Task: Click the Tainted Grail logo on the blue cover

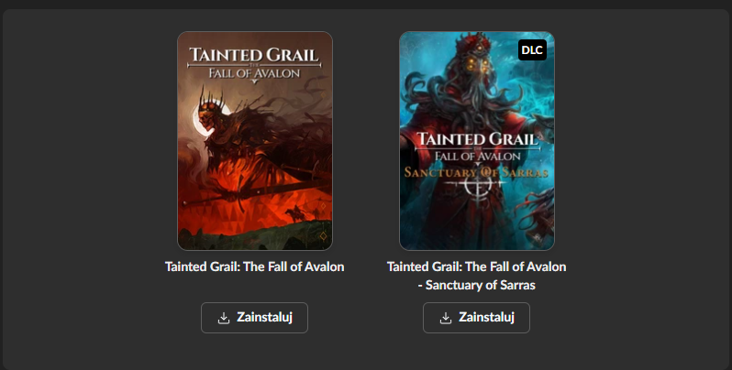Action: (x=477, y=139)
